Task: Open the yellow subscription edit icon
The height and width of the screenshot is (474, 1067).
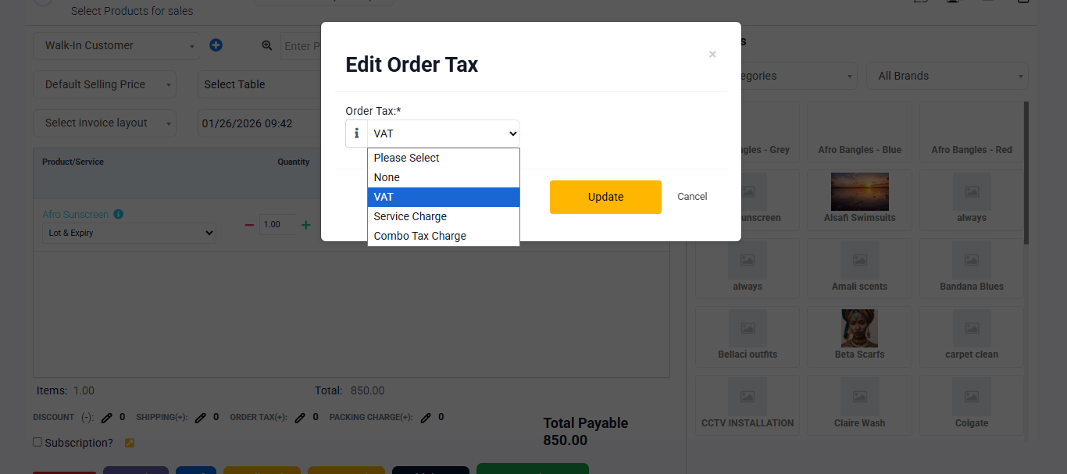Action: [x=130, y=443]
